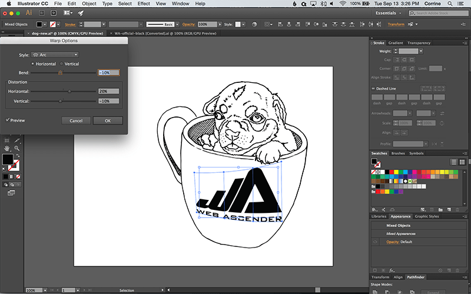Image resolution: width=471 pixels, height=294 pixels.
Task: Open the Adobe Stock (St) icon
Action: (54, 13)
